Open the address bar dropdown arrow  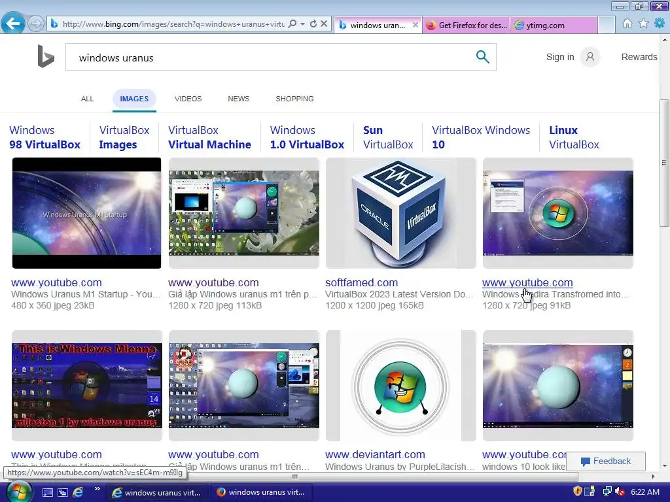(302, 24)
